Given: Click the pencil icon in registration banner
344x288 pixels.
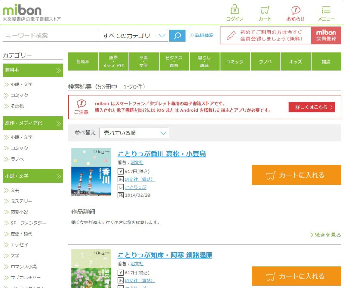Looking at the screenshot, I should pos(231,35).
